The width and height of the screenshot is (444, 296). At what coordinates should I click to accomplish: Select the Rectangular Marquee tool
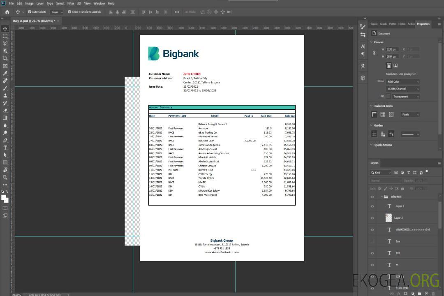tap(5, 36)
